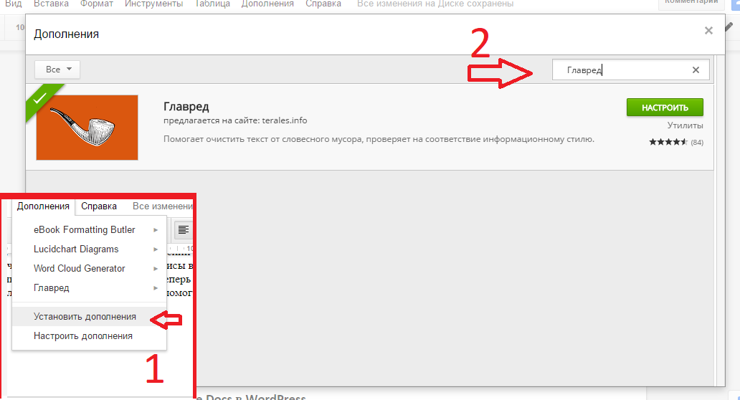Open the Справка menu at the top

(323, 4)
